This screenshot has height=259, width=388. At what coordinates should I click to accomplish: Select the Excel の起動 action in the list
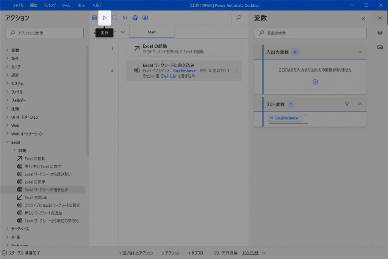click(x=35, y=159)
